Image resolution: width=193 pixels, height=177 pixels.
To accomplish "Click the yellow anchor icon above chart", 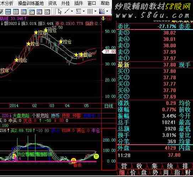I will point(103,18).
